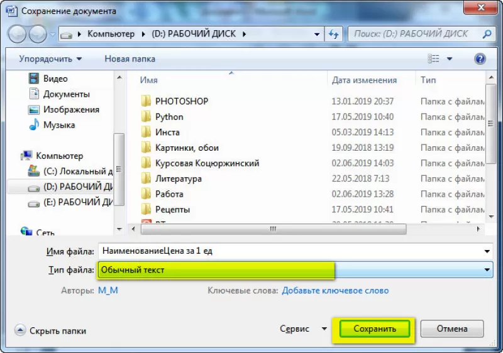Click the author link M_M
Viewport: 503px width, 353px height.
tap(108, 291)
